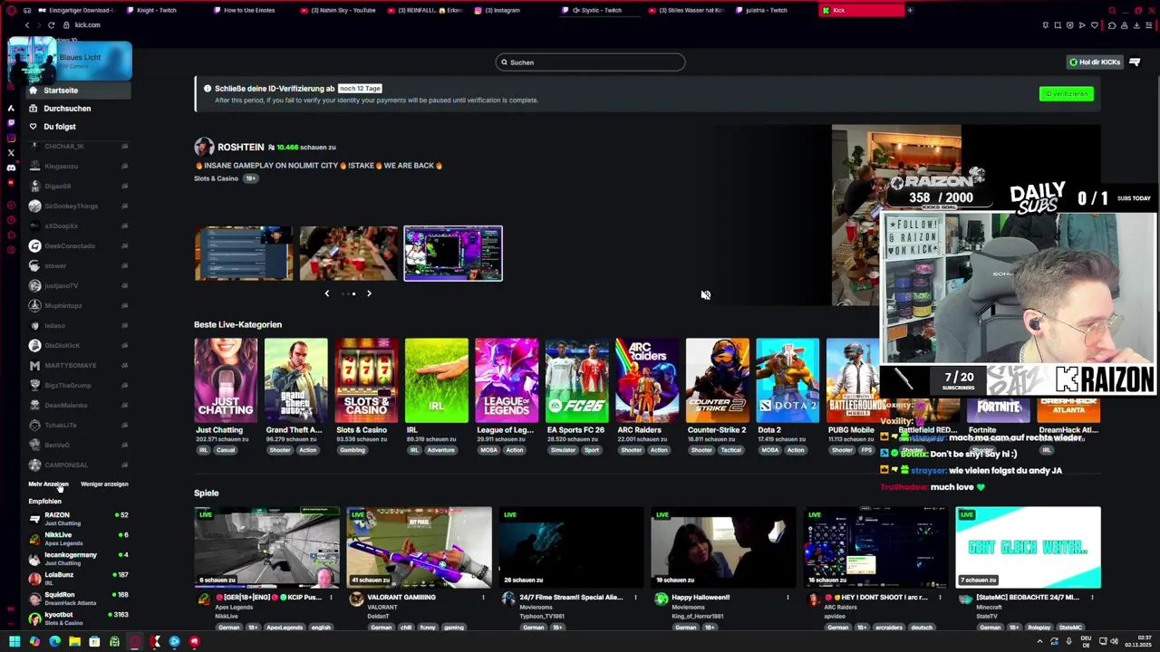Open the extensions cube icon
Viewport: 1160px width, 652px height.
(x=1112, y=25)
